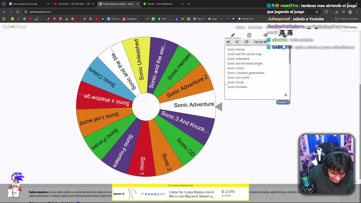Click the 'Sonic Forces' entry line
Image resolution: width=361 pixels, height=203 pixels.
pyautogui.click(x=235, y=82)
